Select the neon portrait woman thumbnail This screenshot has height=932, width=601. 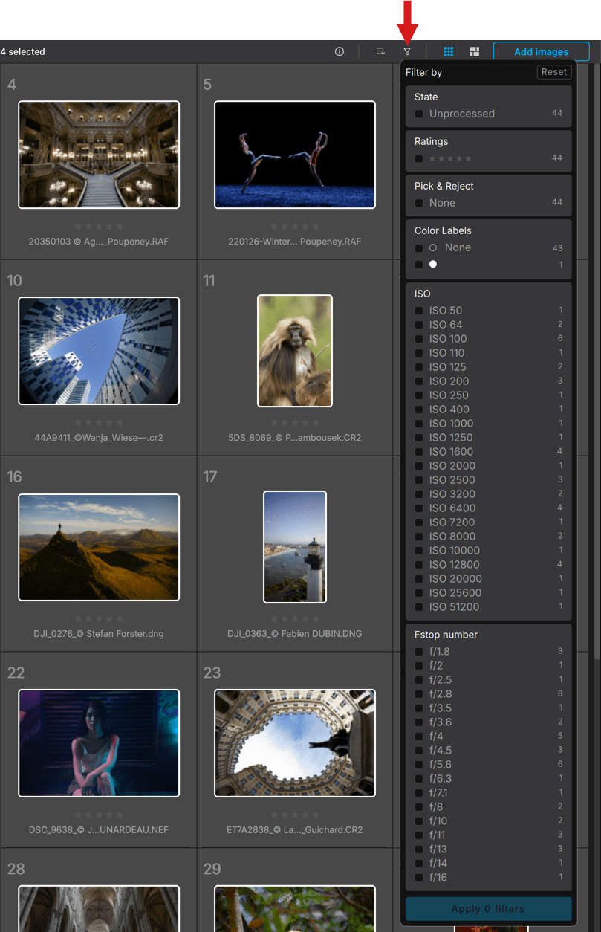pos(99,743)
